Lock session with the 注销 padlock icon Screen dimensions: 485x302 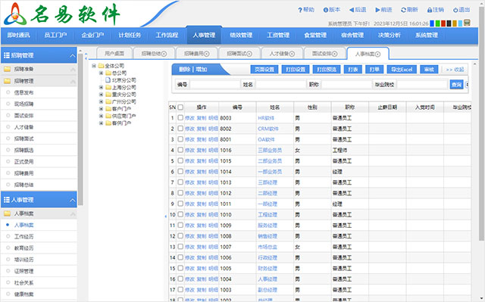pyautogui.click(x=430, y=10)
